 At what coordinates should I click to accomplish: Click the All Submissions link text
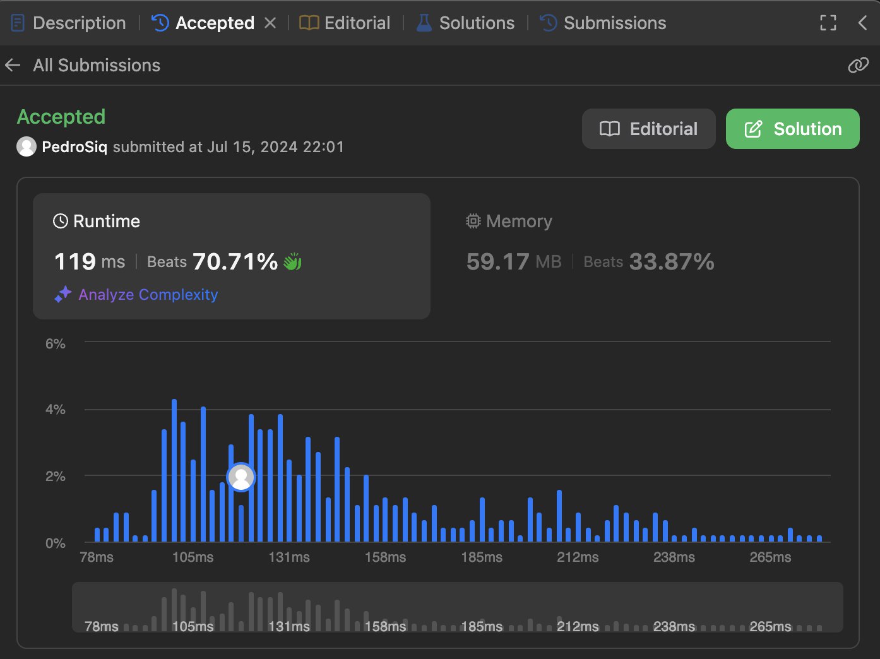97,65
